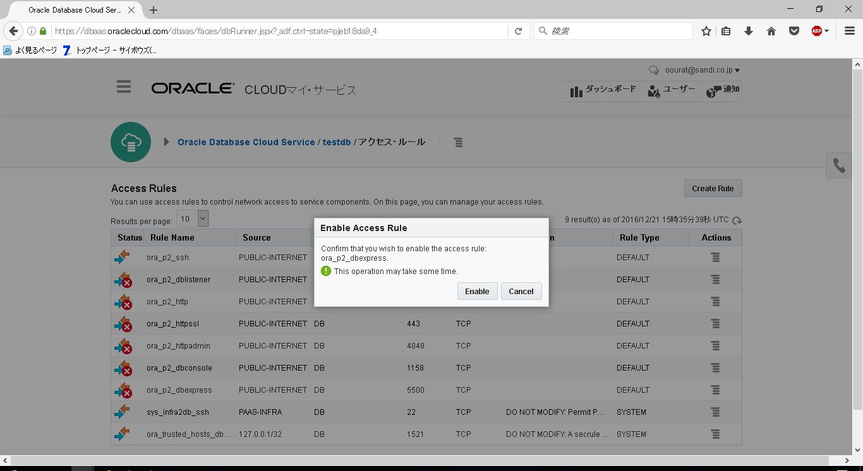Select the ora_p2_dbexpress rule name cell
This screenshot has width=863, height=471.
[179, 390]
